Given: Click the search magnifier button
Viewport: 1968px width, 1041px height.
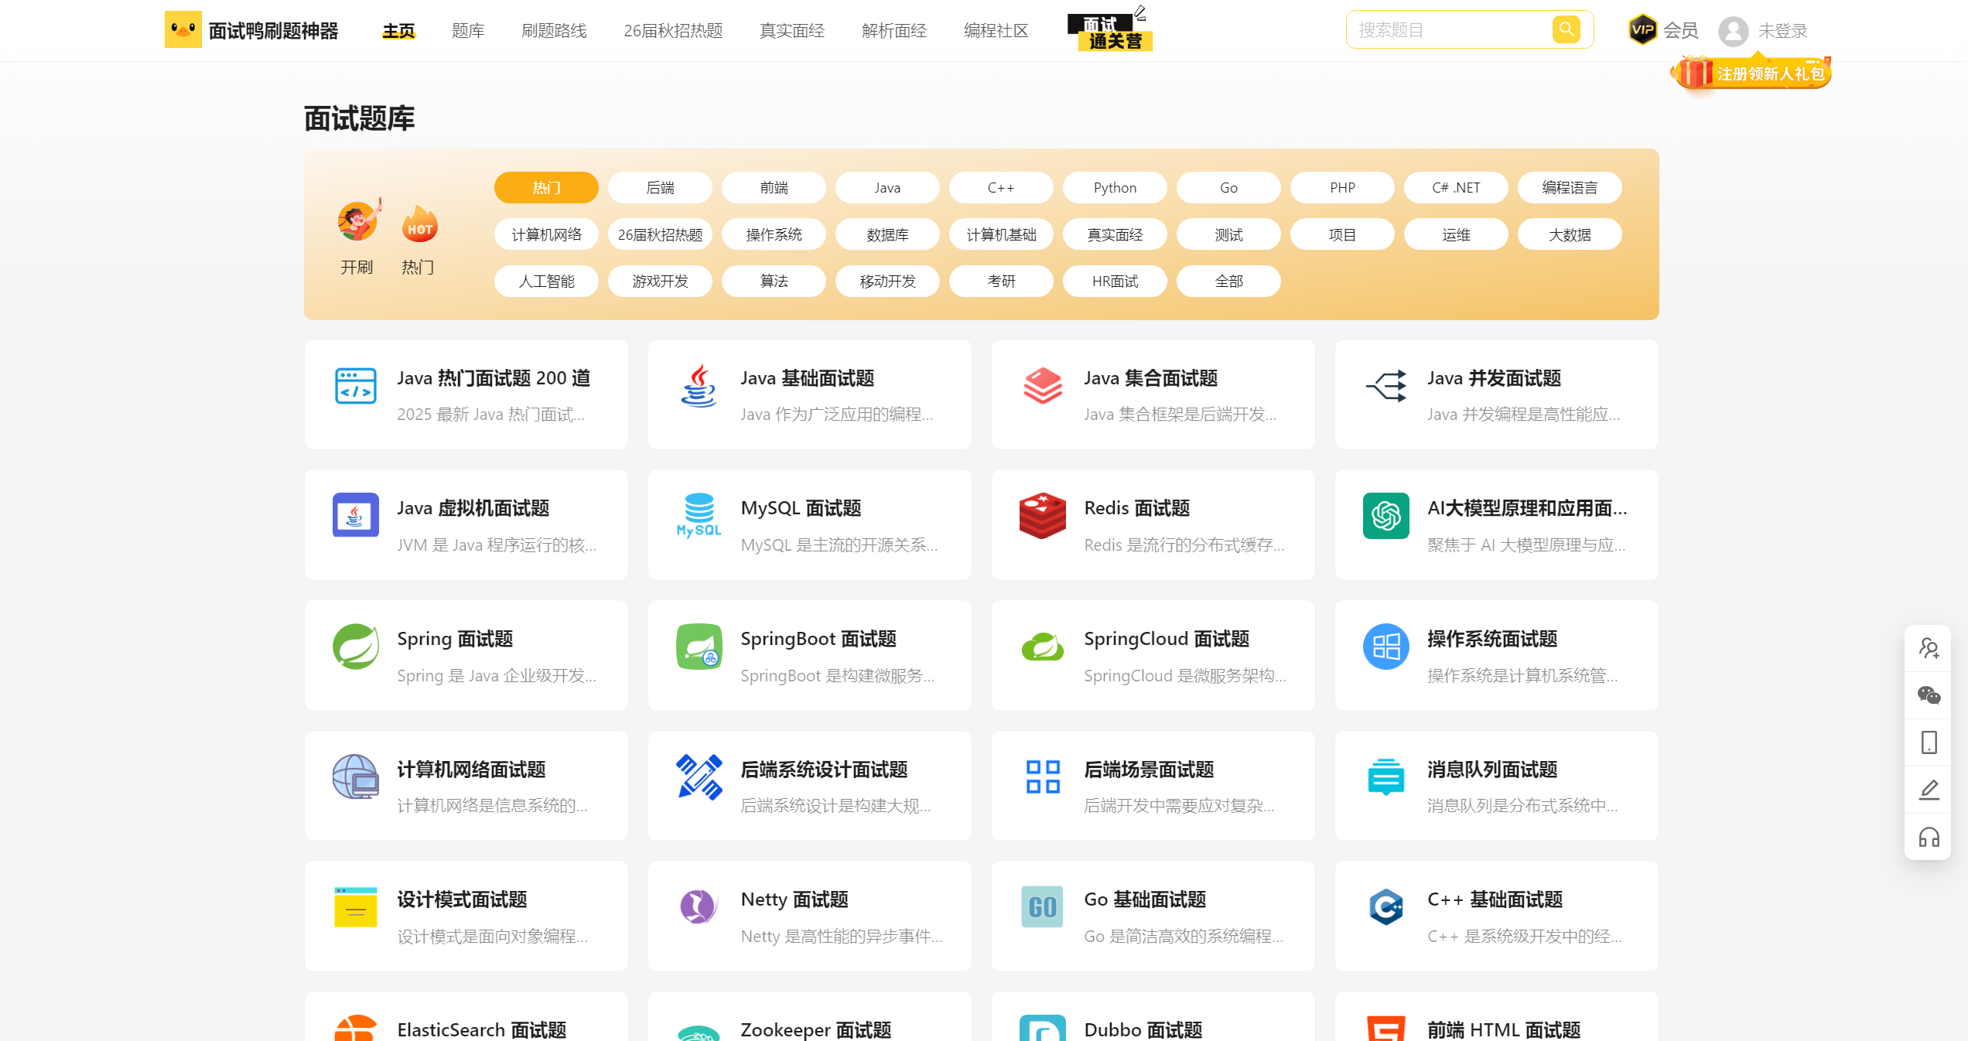Looking at the screenshot, I should click(x=1566, y=29).
